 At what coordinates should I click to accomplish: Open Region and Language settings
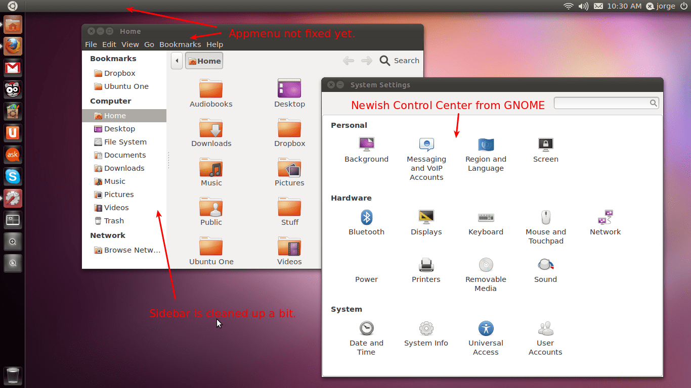(x=486, y=155)
